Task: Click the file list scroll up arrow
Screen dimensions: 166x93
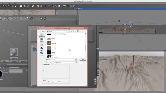Action: coord(86,34)
